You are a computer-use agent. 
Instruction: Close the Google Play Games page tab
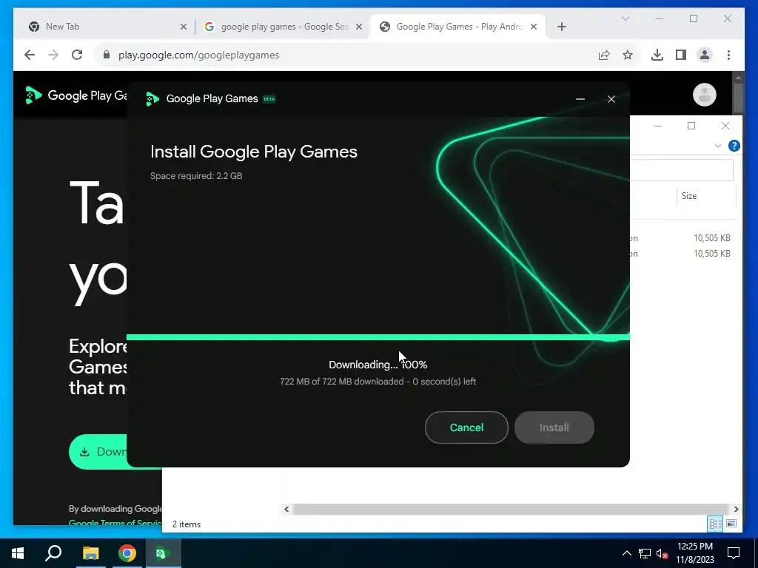point(534,27)
